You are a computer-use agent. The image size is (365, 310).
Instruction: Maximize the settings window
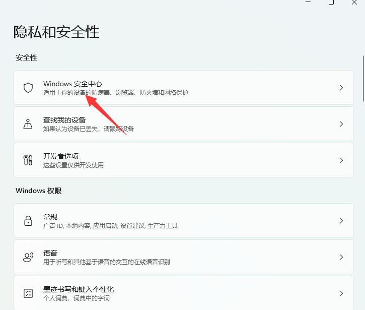[331, 3]
